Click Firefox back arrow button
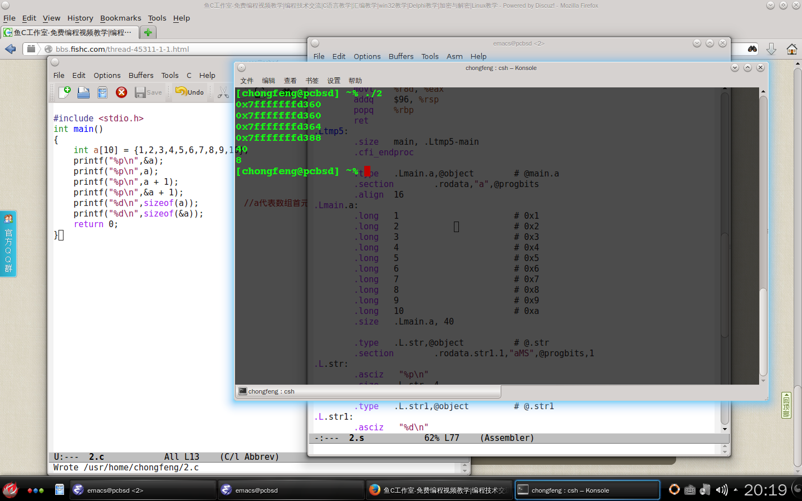The width and height of the screenshot is (802, 501). (10, 49)
